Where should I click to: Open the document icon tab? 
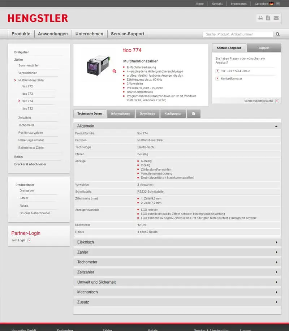pos(194,113)
